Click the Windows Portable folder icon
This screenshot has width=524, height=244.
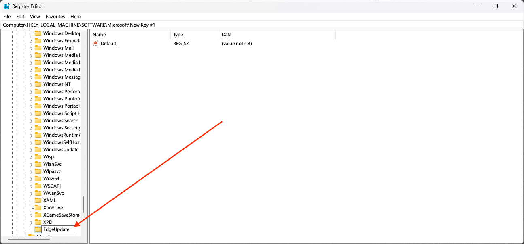pos(38,106)
